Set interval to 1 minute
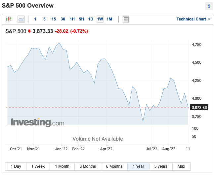The image size is (215, 176). [x=35, y=19]
